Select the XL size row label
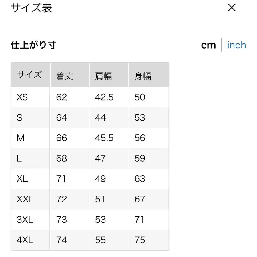The image size is (257, 257). [22, 179]
